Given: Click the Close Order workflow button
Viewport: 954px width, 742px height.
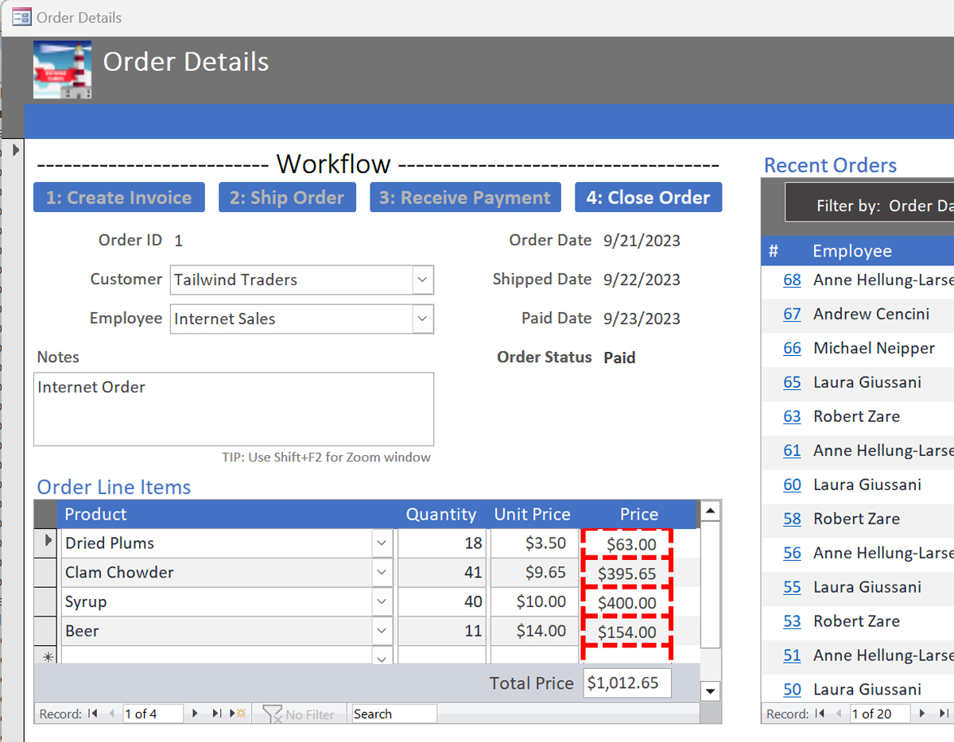Looking at the screenshot, I should (648, 198).
